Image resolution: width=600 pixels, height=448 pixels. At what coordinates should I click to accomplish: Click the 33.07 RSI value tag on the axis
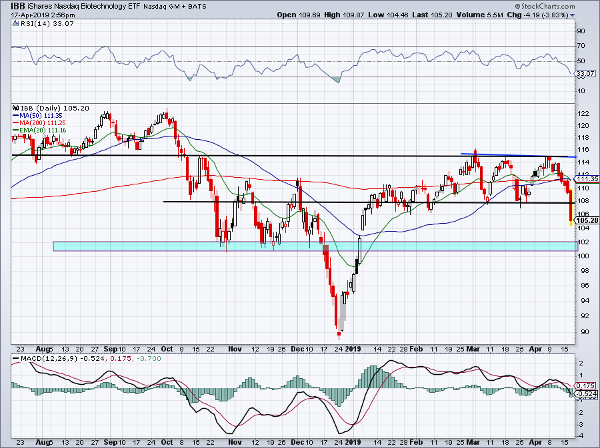(585, 73)
